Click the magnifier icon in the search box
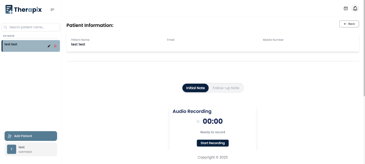This screenshot has height=164, width=365. (6, 27)
